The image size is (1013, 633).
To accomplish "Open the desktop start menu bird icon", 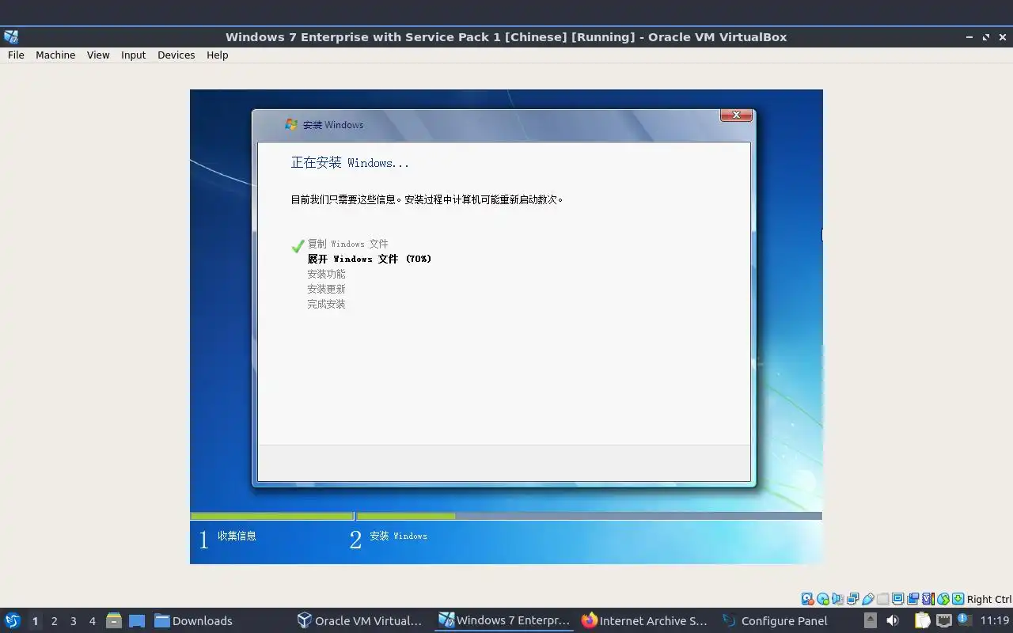I will (12, 620).
